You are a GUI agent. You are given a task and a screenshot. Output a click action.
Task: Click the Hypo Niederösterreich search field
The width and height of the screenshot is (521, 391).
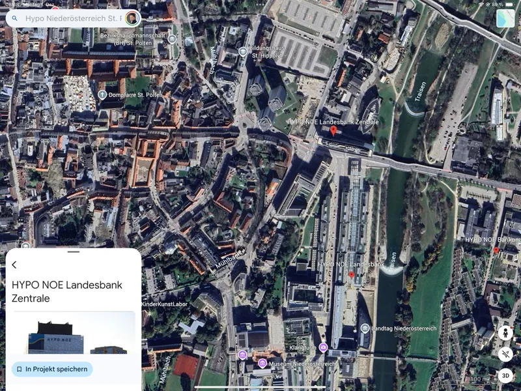72,18
